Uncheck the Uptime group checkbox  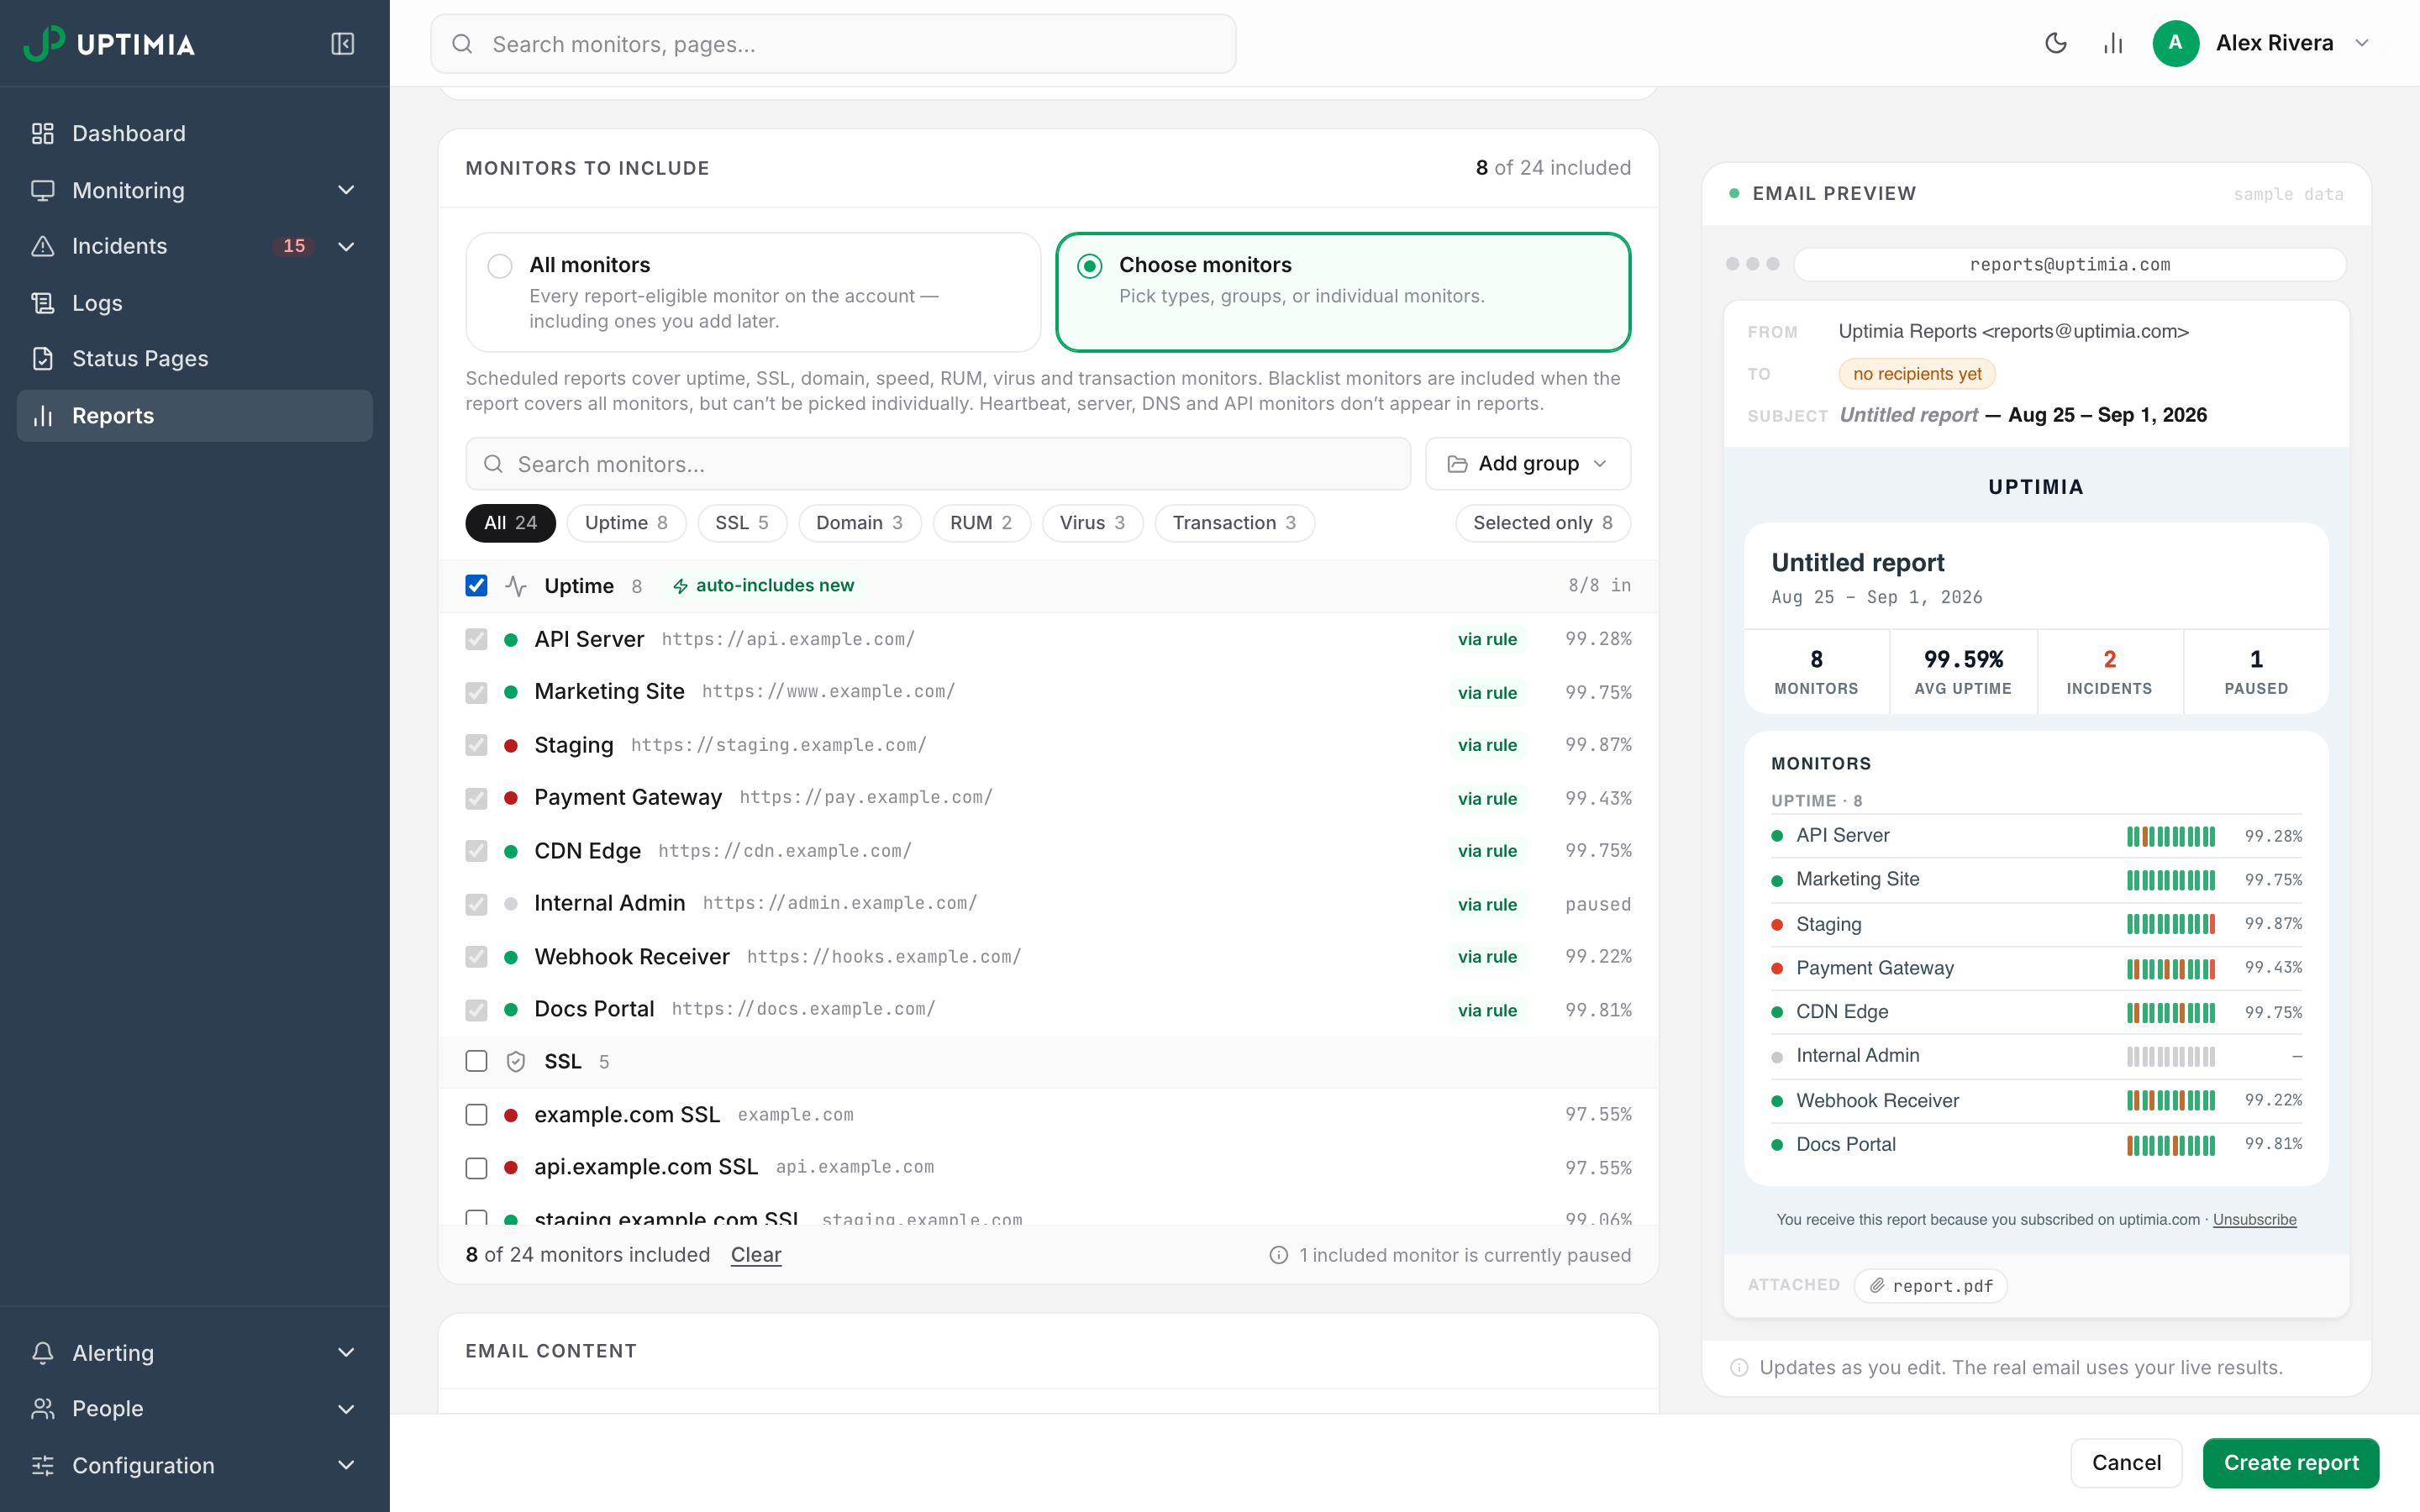pyautogui.click(x=477, y=586)
